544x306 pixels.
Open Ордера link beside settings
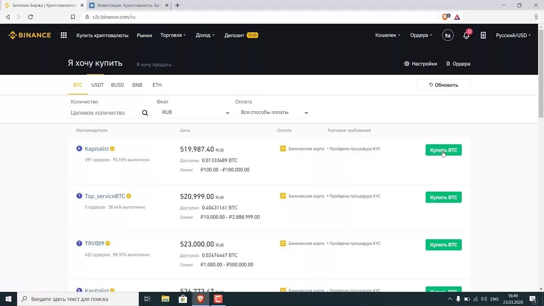[458, 64]
